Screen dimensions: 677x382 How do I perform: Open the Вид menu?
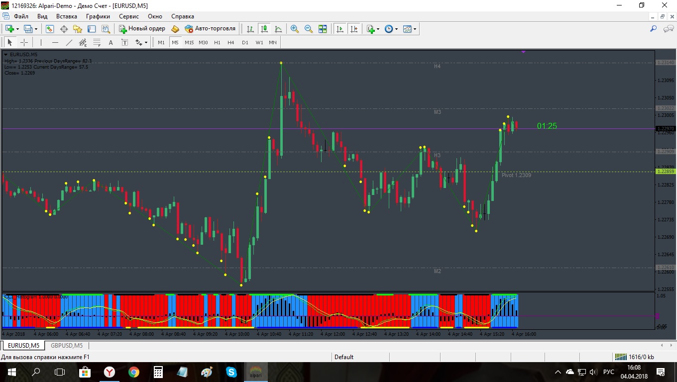42,16
